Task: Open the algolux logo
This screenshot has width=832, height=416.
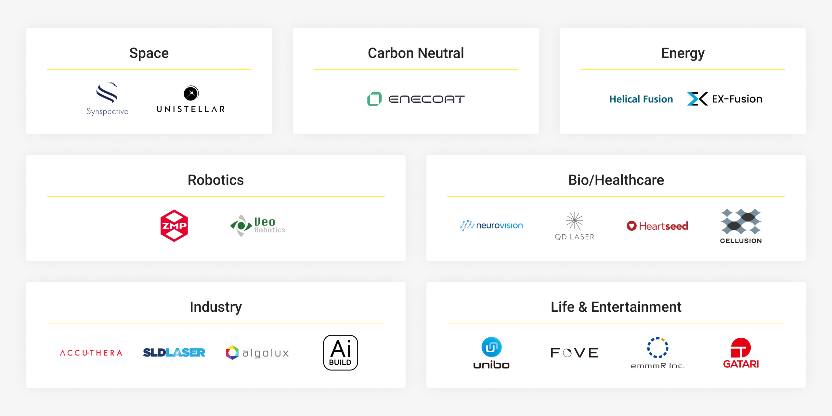Action: tap(257, 353)
